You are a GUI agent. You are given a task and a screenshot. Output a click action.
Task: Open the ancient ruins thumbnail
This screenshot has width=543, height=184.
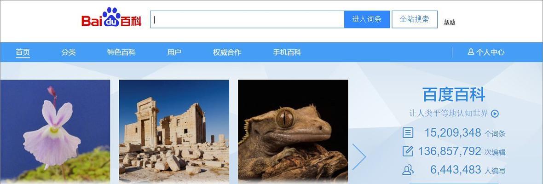tap(174, 132)
